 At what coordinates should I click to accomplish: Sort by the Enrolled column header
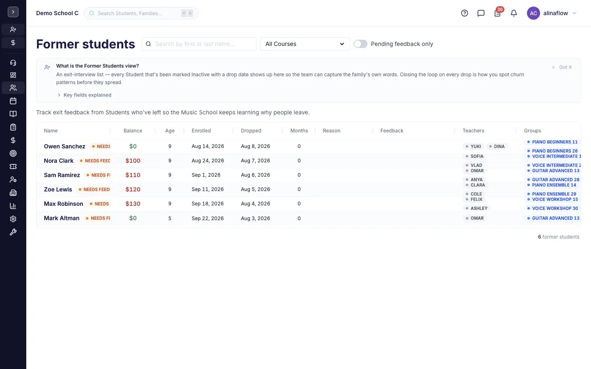pos(201,131)
